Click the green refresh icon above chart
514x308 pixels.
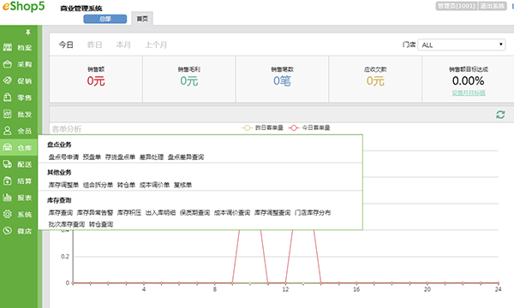click(500, 115)
